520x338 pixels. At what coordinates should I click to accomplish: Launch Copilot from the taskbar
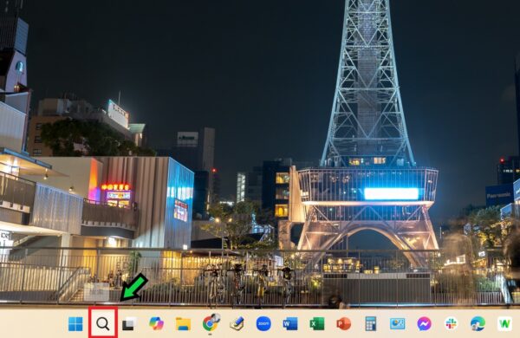(x=156, y=323)
